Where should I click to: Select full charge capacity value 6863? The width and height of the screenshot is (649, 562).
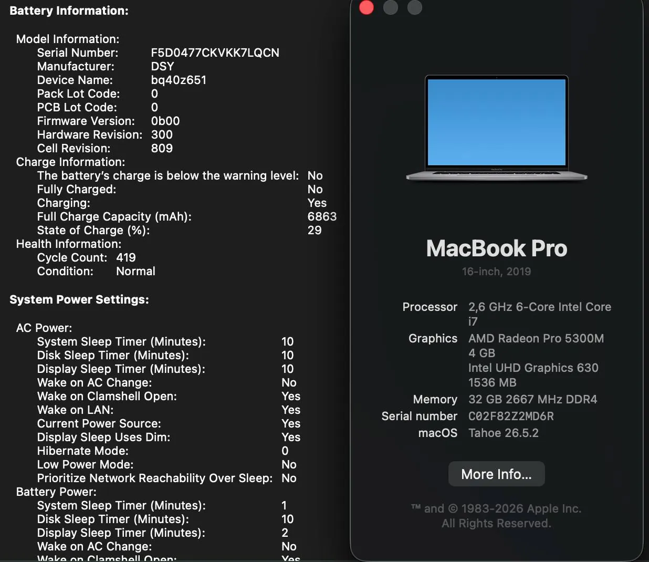click(322, 216)
